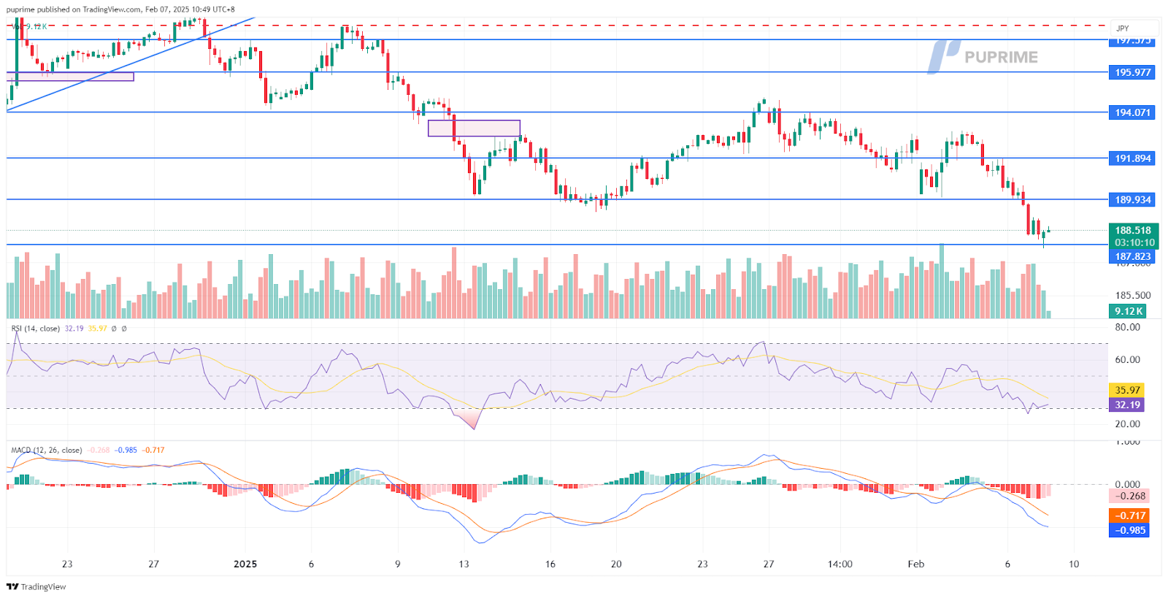1168x598 pixels.
Task: Click the yellow 35.97 RSI axis label
Action: (x=1127, y=391)
